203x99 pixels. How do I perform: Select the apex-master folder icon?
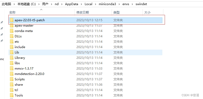[12, 26]
